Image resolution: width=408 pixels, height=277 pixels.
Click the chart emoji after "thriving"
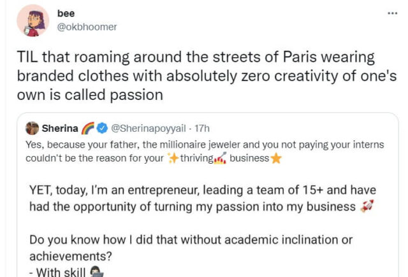219,158
